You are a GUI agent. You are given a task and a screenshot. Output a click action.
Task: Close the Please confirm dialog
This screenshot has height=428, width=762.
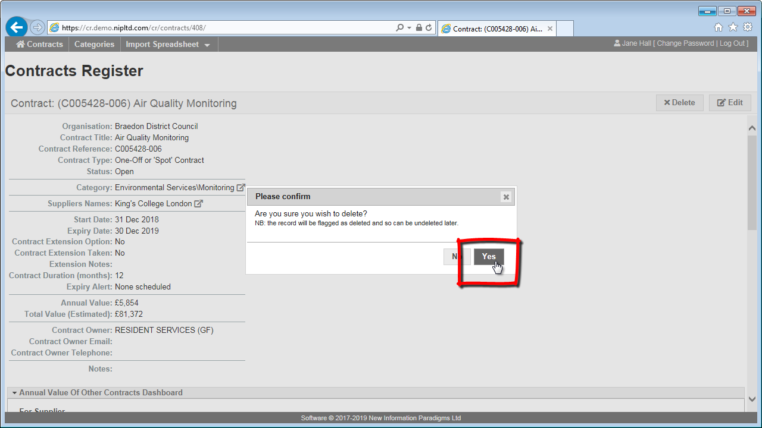(505, 197)
